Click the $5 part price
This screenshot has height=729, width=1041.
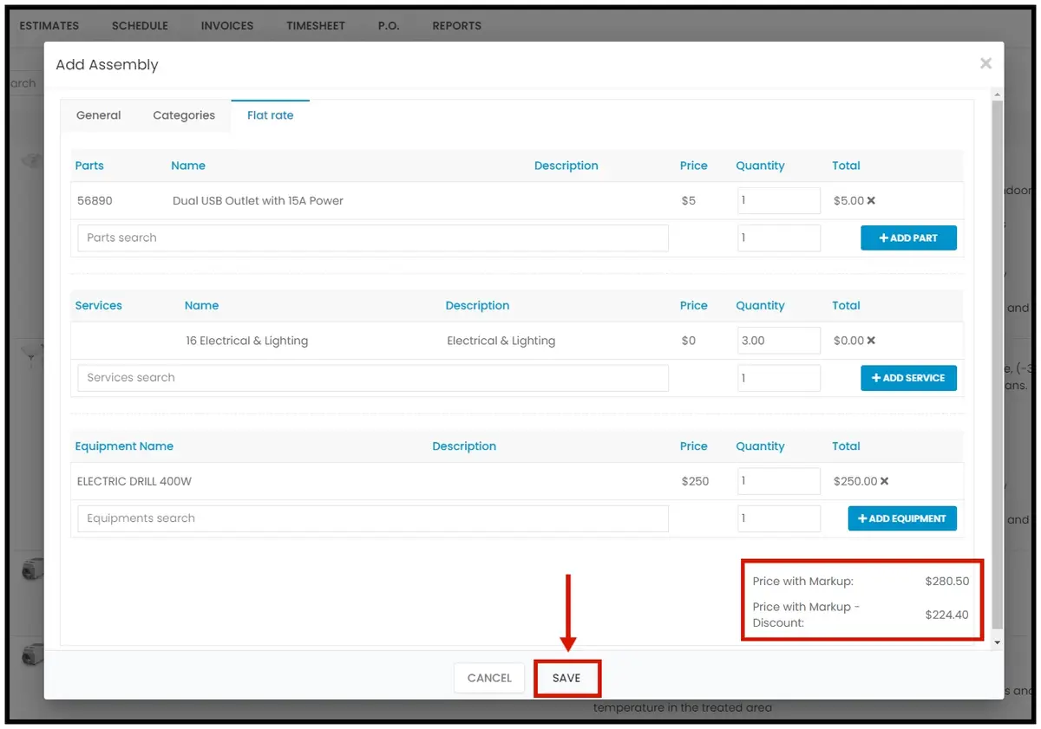click(689, 201)
